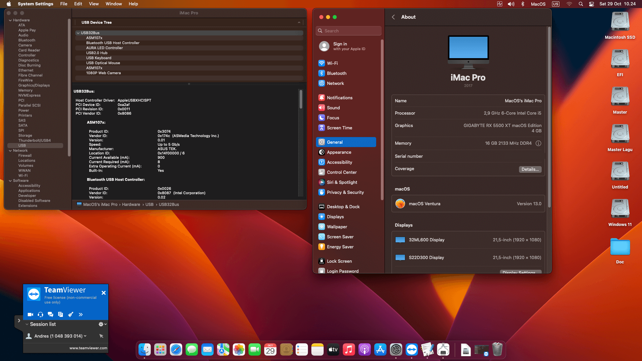The width and height of the screenshot is (642, 361).
Task: Open Bluetooth settings in sidebar
Action: click(336, 73)
